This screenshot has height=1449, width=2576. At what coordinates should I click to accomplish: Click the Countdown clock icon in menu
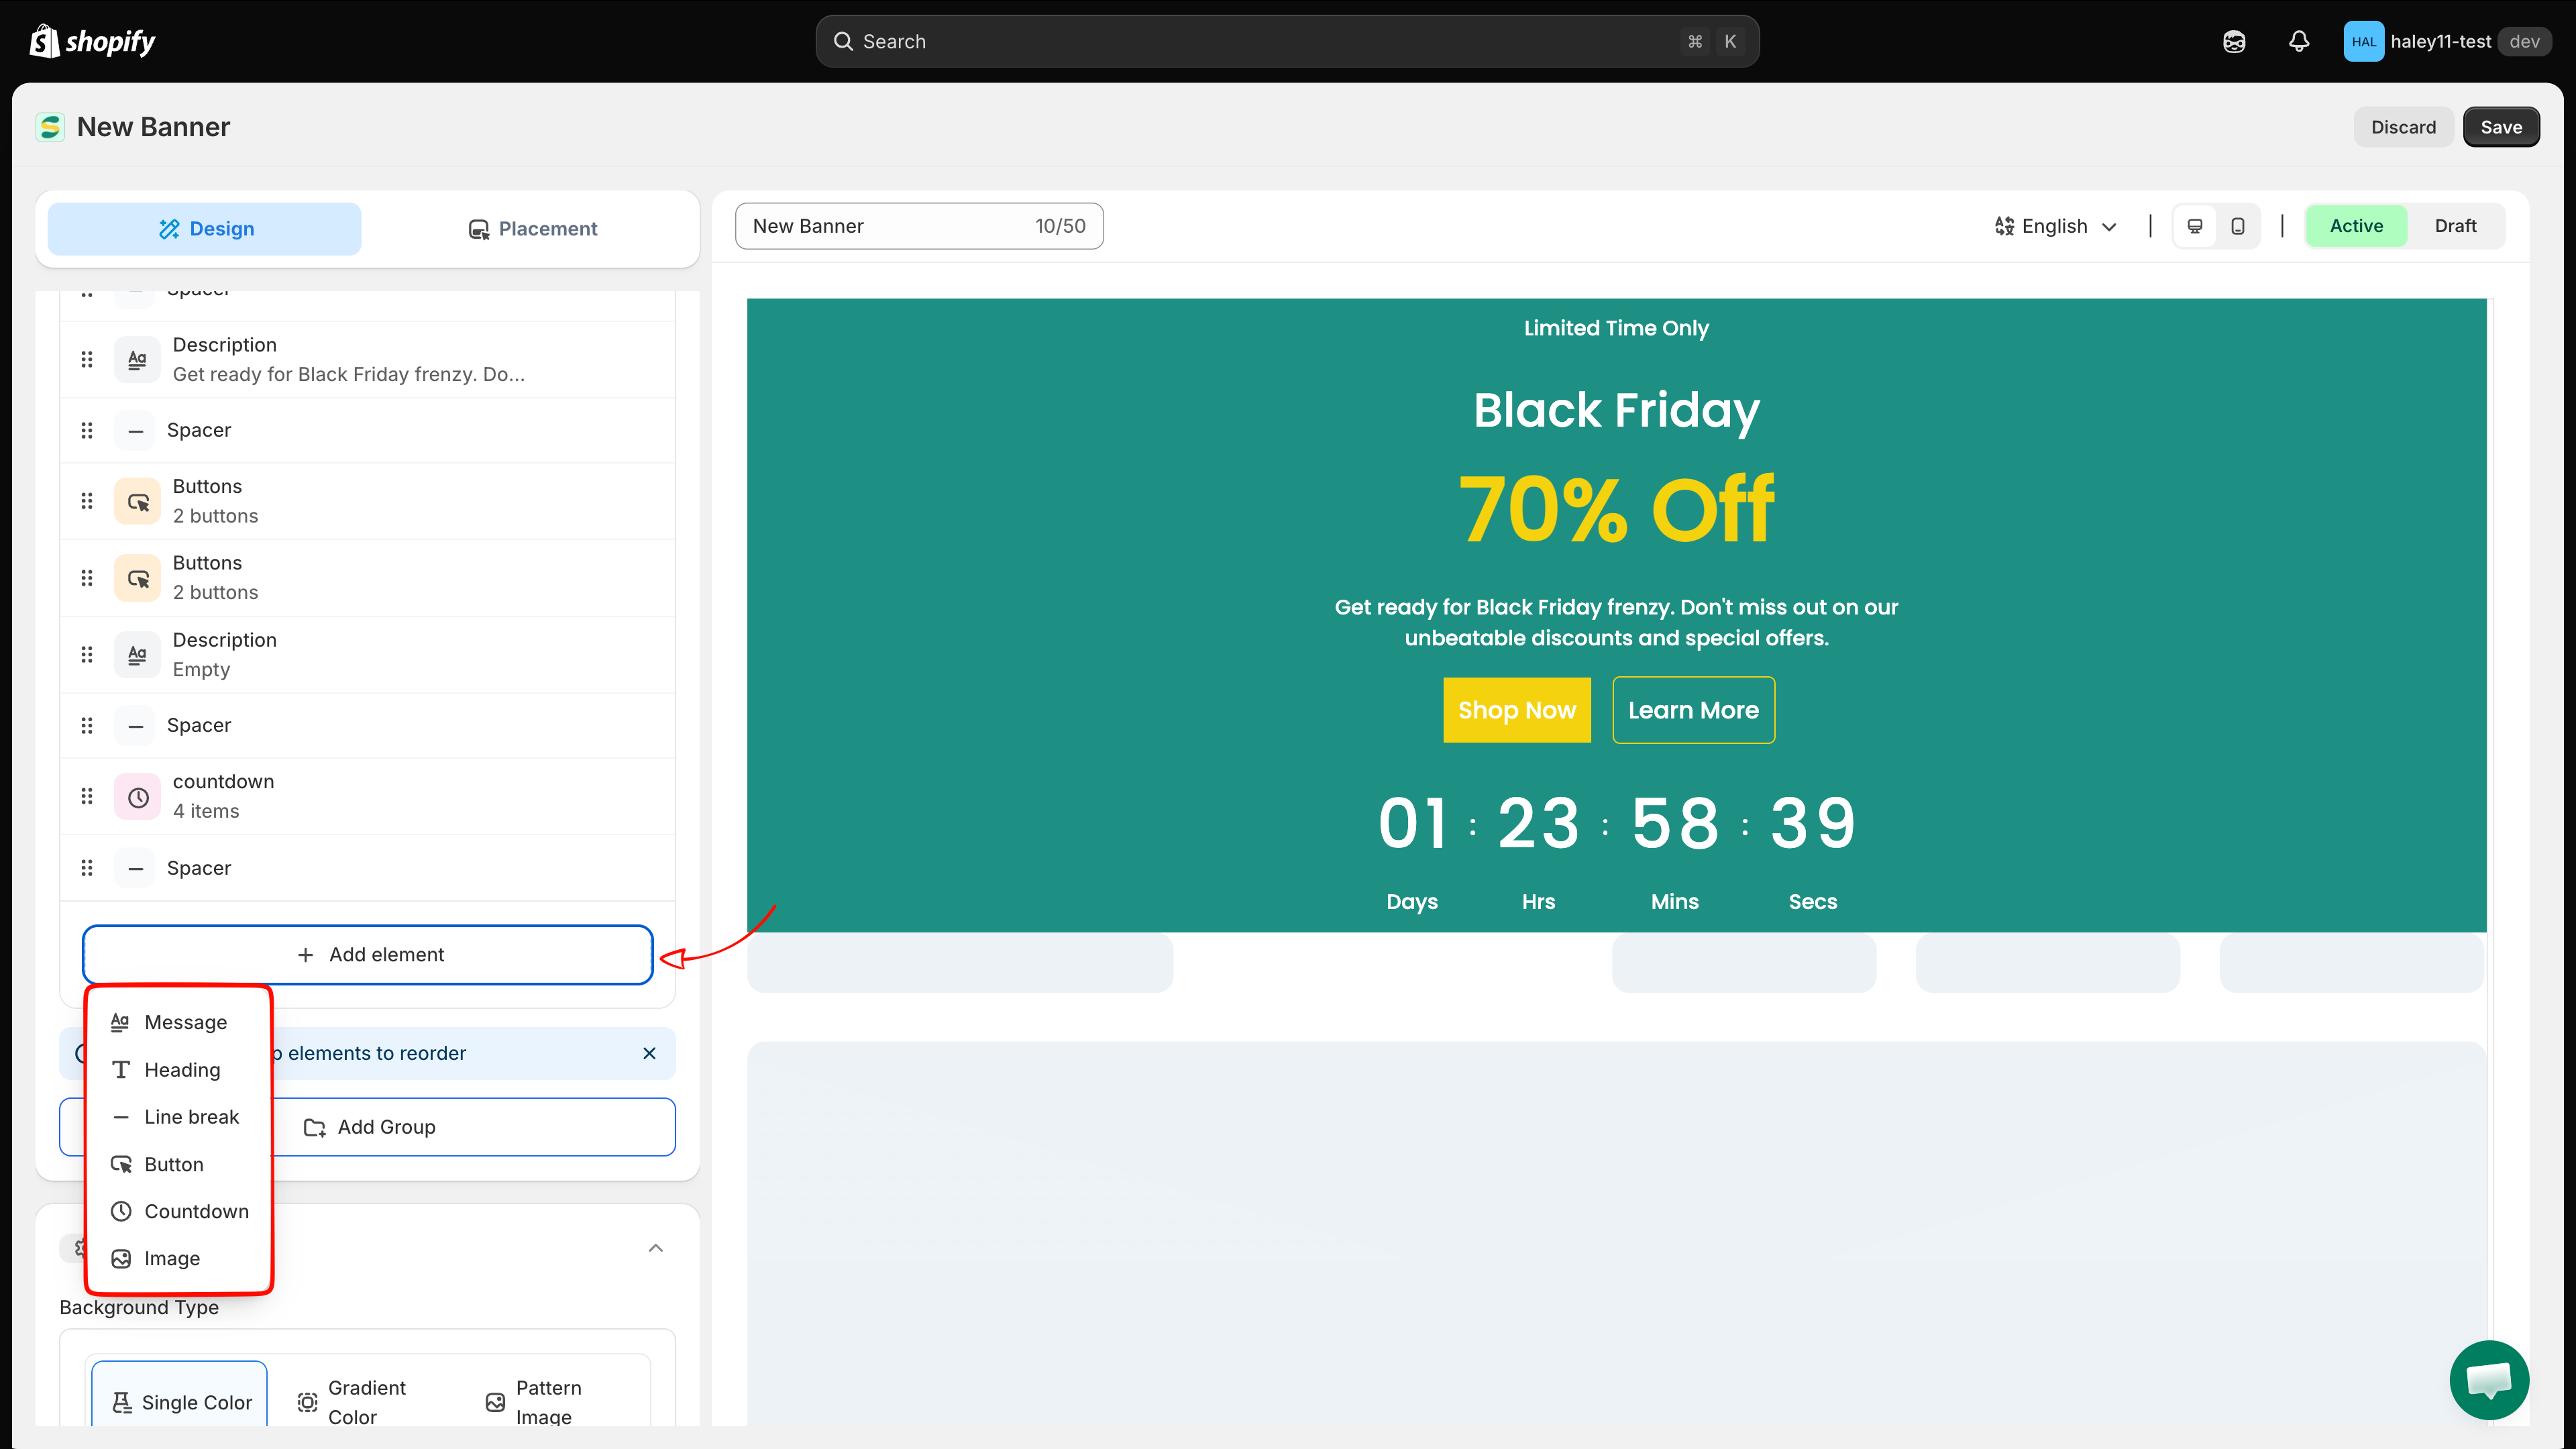[121, 1211]
